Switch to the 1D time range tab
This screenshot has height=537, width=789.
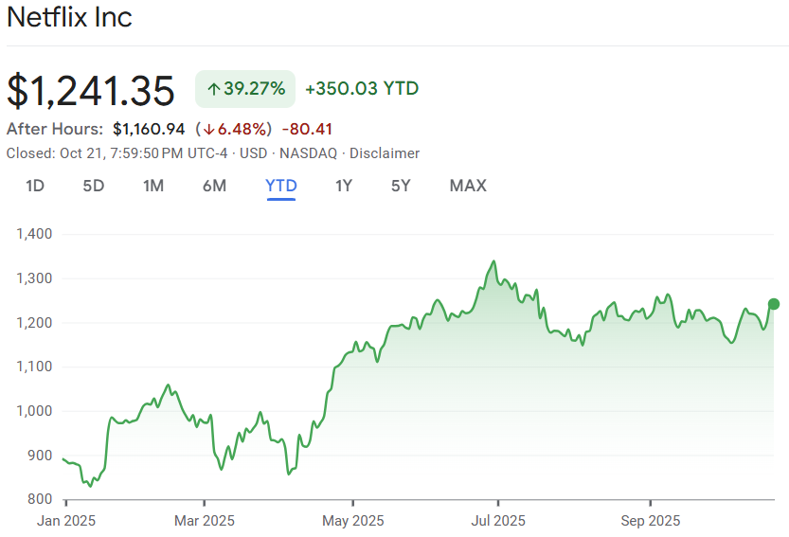click(35, 186)
